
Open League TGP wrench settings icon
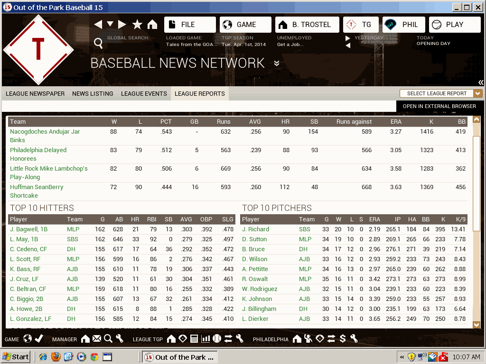(239, 338)
